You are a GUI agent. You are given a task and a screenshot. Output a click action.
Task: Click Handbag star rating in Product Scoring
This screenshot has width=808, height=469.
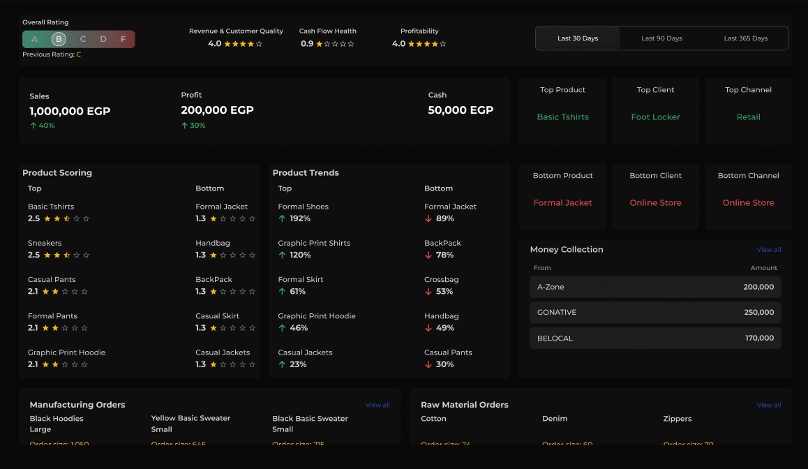(233, 255)
